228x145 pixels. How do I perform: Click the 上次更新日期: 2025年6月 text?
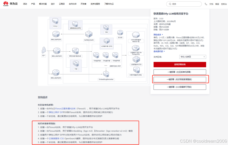[x=164, y=21]
